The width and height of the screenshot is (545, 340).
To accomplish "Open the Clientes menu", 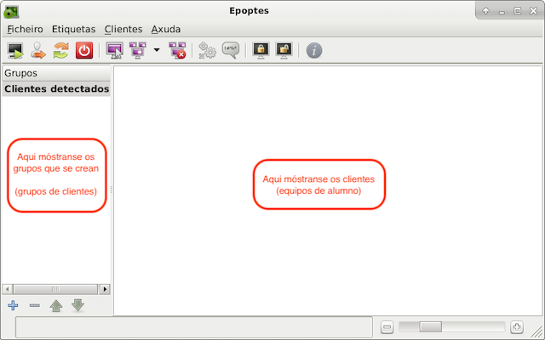I will pyautogui.click(x=123, y=29).
